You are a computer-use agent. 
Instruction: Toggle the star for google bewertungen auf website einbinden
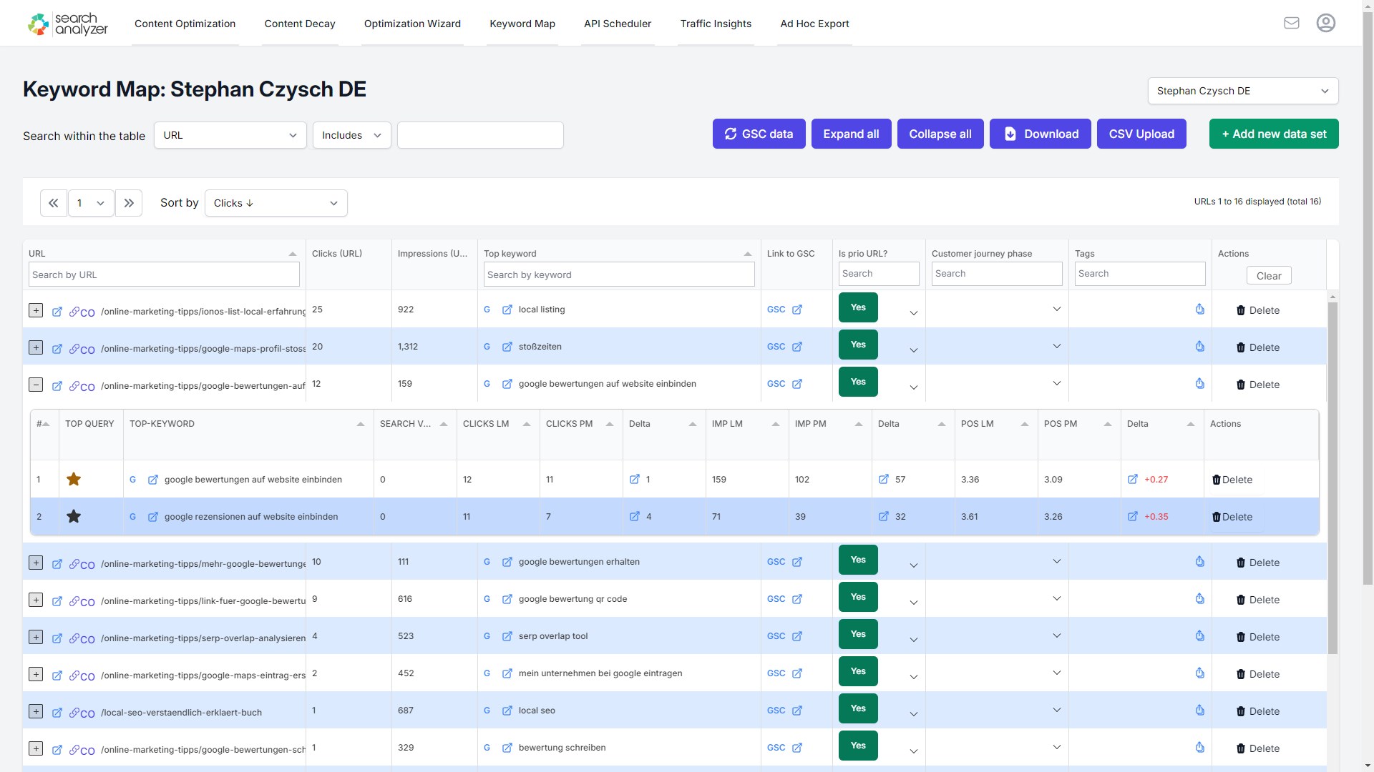pyautogui.click(x=73, y=479)
